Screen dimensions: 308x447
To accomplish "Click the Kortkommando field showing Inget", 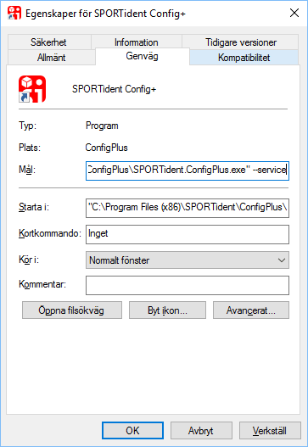I will [188, 234].
